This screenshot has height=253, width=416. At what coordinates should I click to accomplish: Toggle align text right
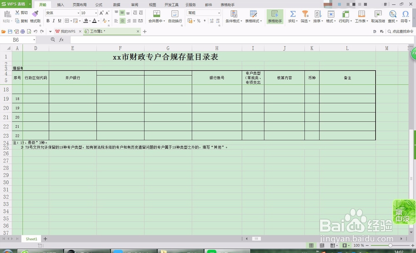129,21
